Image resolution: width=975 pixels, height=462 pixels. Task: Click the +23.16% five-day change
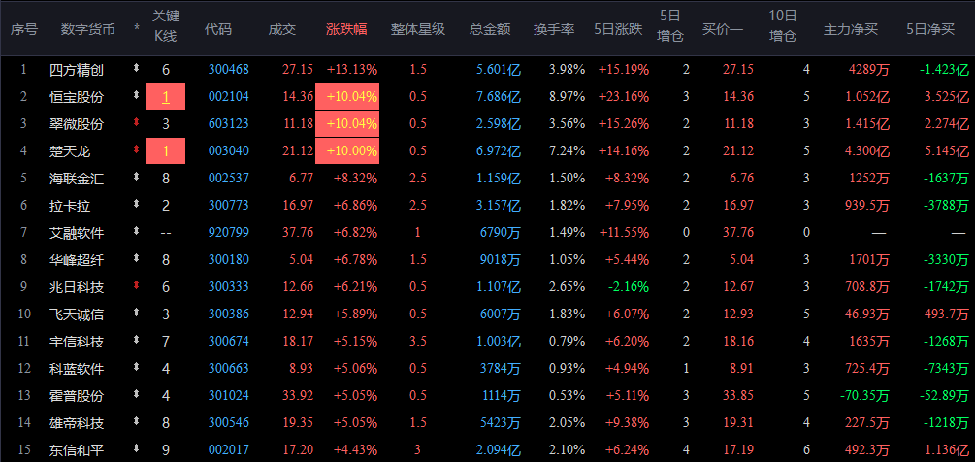[x=624, y=96]
